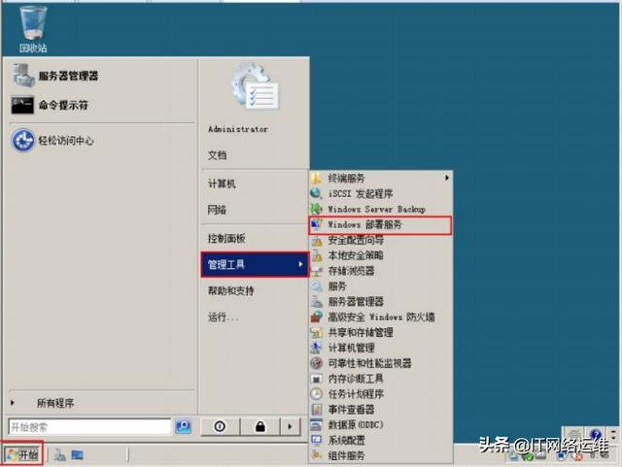Open 文档 from the Start menu
This screenshot has height=467, width=622.
(217, 155)
